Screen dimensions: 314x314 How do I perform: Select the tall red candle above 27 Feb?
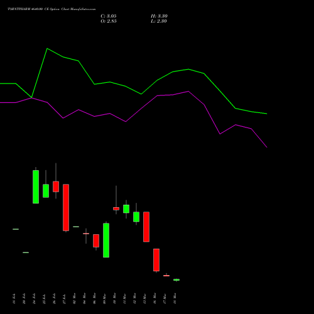coord(66,207)
